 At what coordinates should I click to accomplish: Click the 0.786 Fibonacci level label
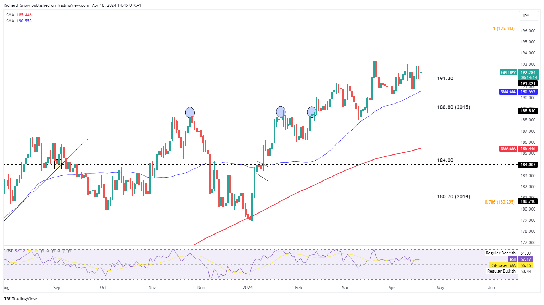pos(500,202)
